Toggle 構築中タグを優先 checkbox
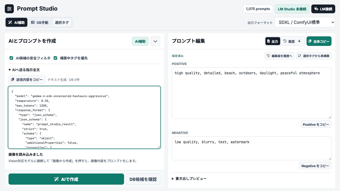The image size is (340, 191). click(56, 58)
